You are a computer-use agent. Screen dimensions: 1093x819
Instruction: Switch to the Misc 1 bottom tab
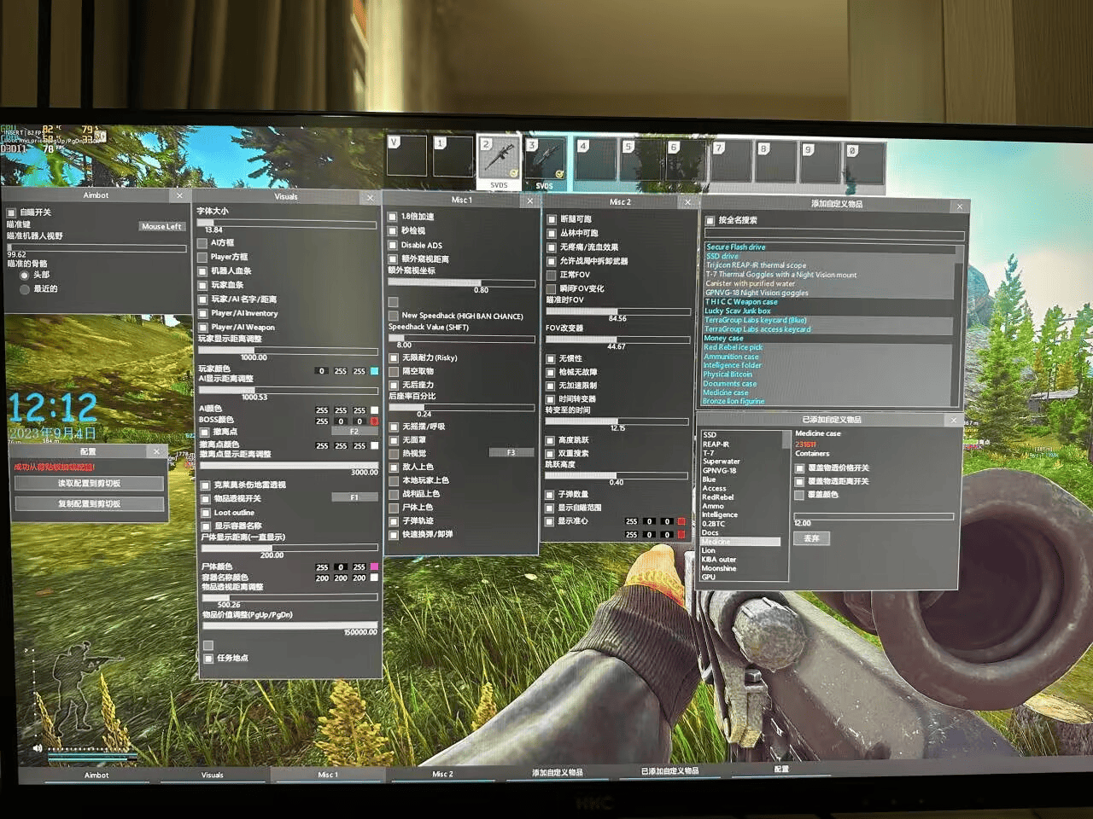[328, 774]
